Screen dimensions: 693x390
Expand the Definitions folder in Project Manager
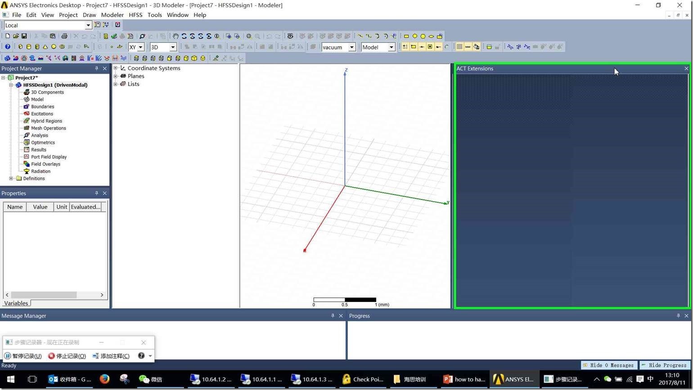tap(11, 178)
